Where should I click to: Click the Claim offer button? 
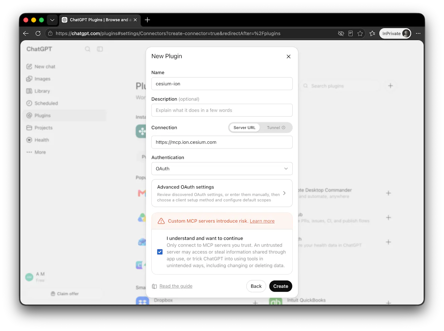(65, 294)
